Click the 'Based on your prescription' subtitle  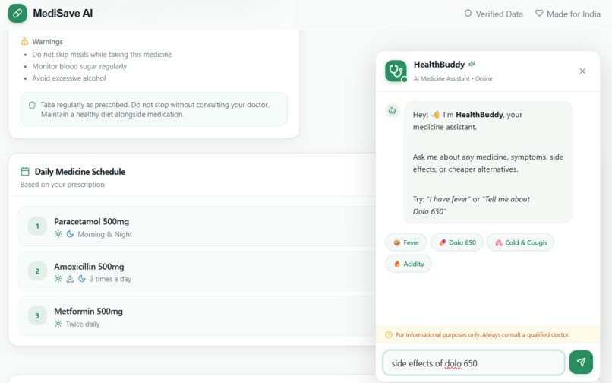[x=62, y=185]
